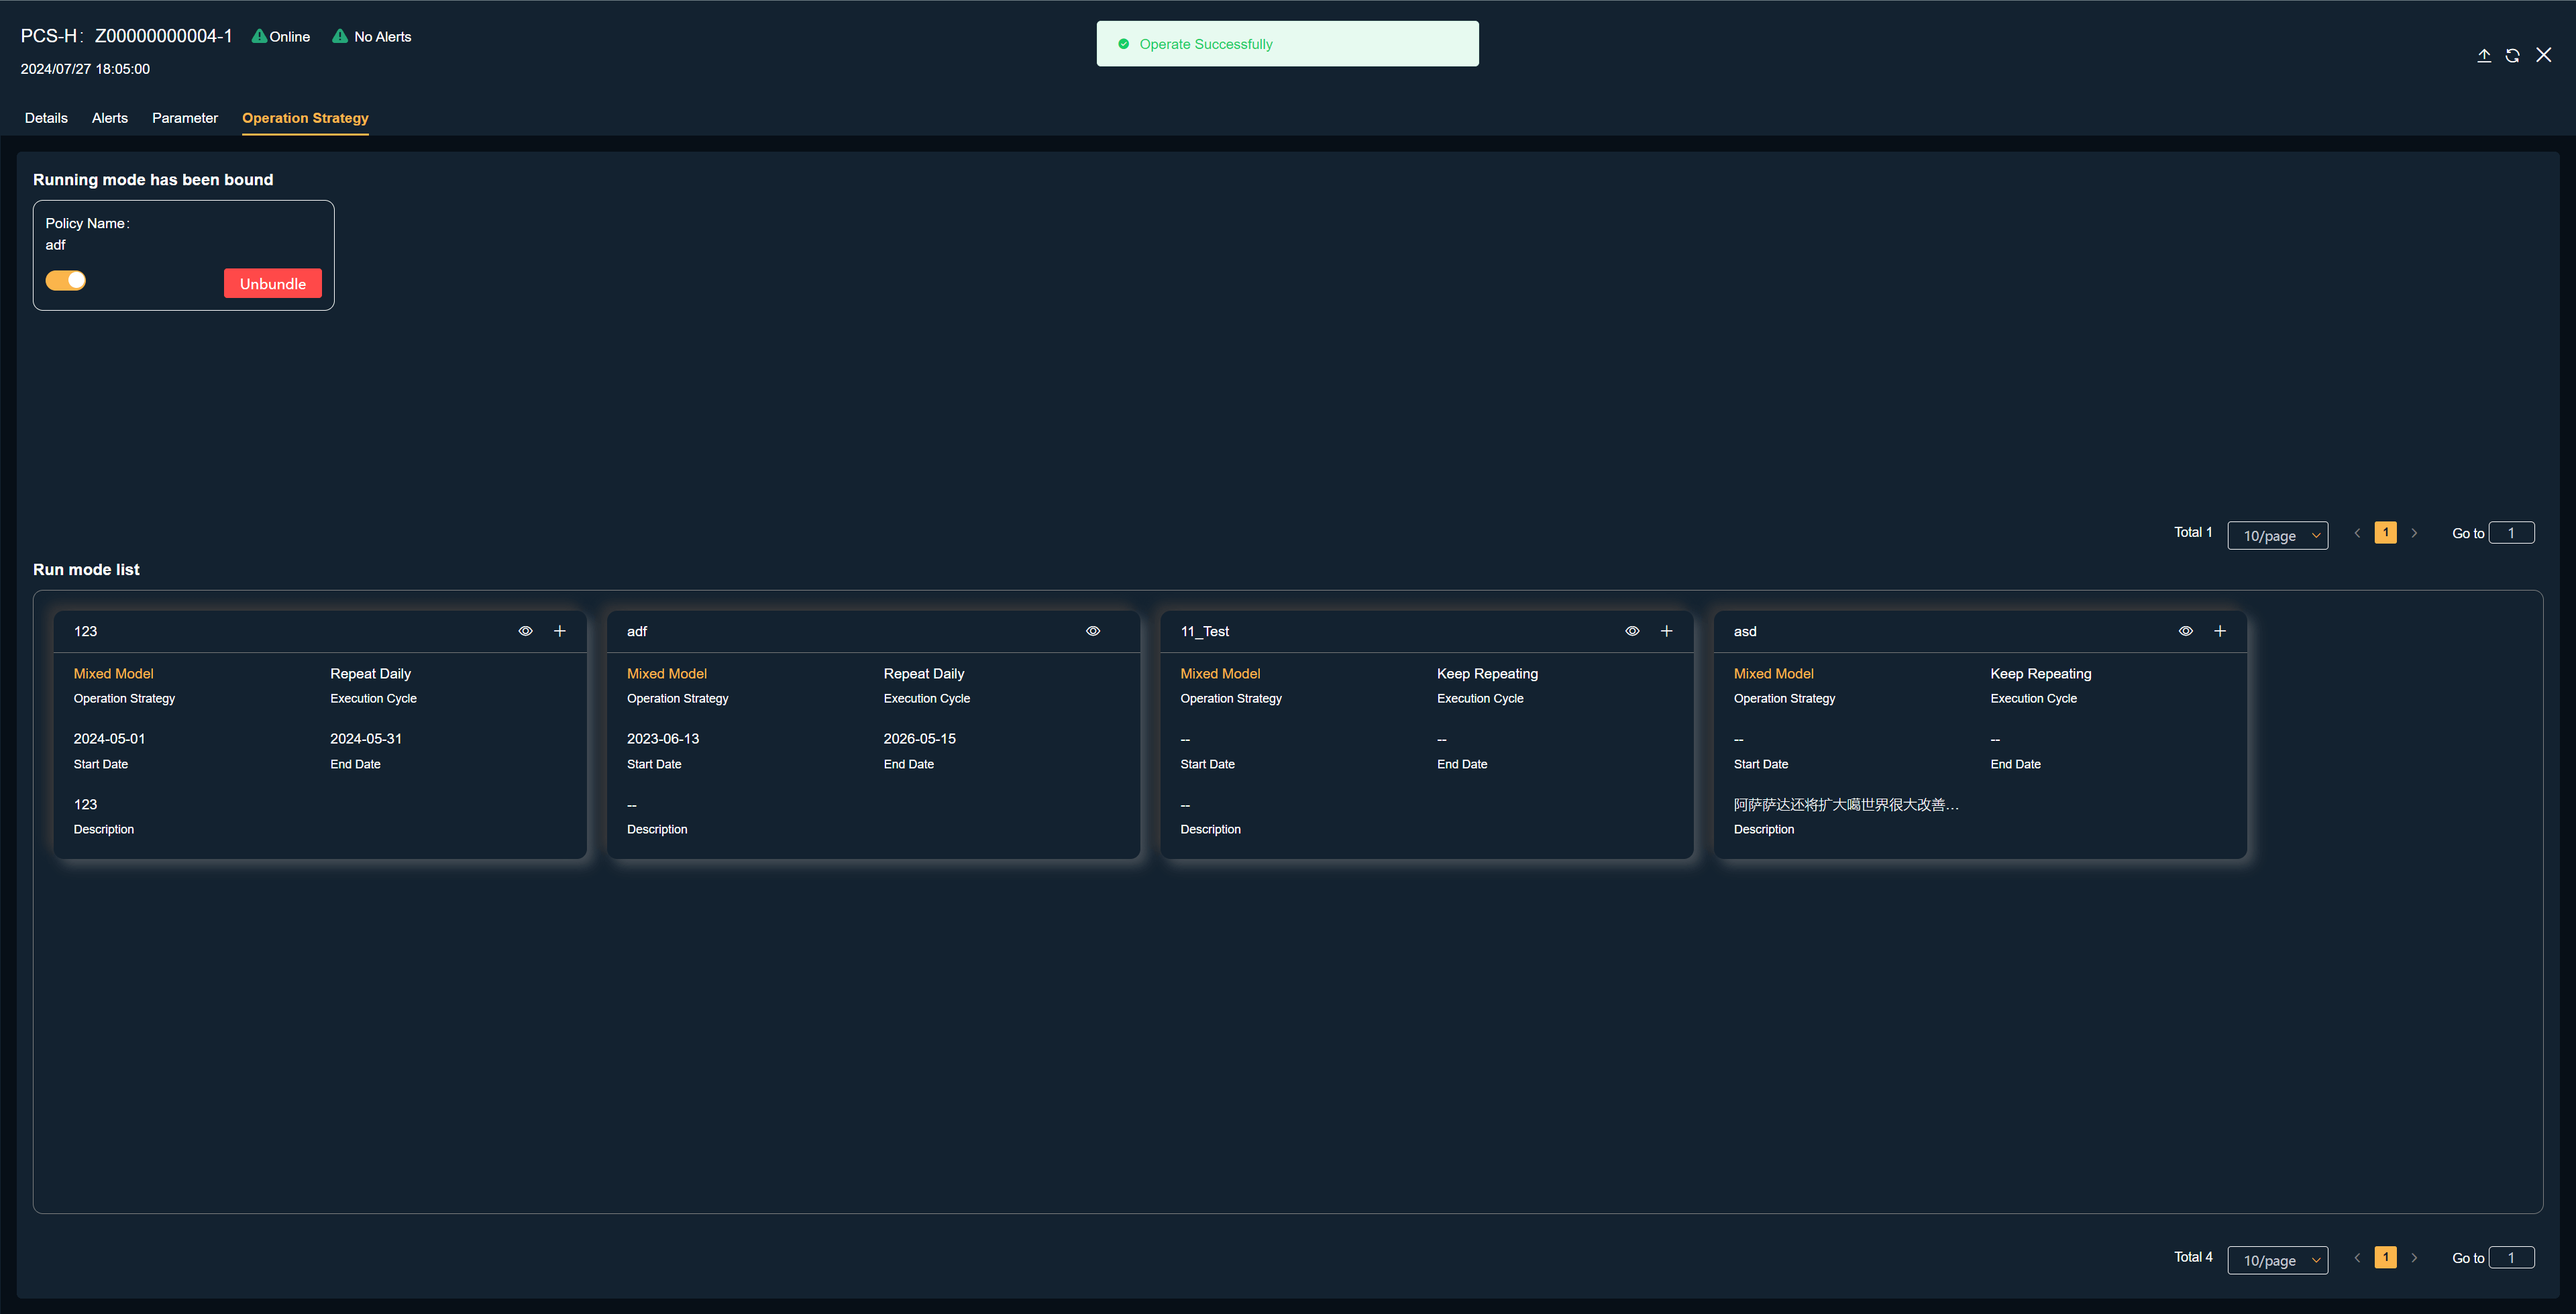Screen dimensions: 2576x1314
Task: Bind run mode 123 with plus icon
Action: [x=560, y=631]
